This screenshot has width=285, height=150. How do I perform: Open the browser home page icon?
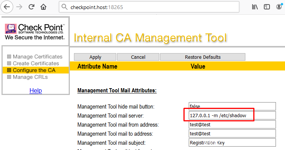tap(43, 7)
